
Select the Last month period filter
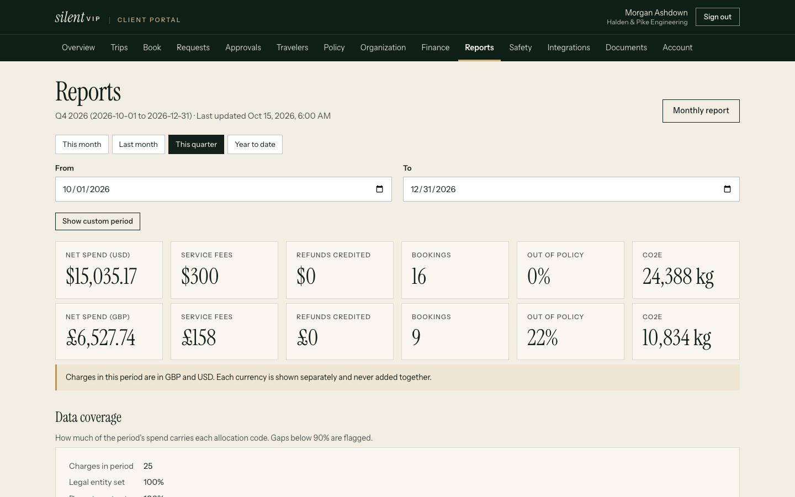(x=138, y=145)
